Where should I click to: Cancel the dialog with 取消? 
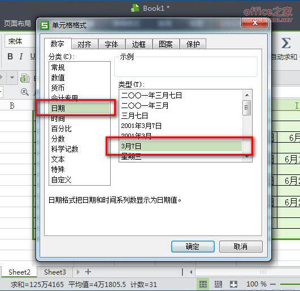click(x=241, y=246)
